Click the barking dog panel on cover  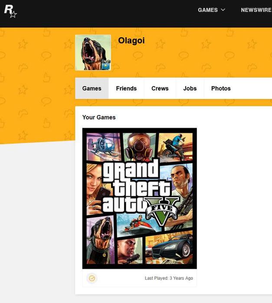click(x=101, y=240)
